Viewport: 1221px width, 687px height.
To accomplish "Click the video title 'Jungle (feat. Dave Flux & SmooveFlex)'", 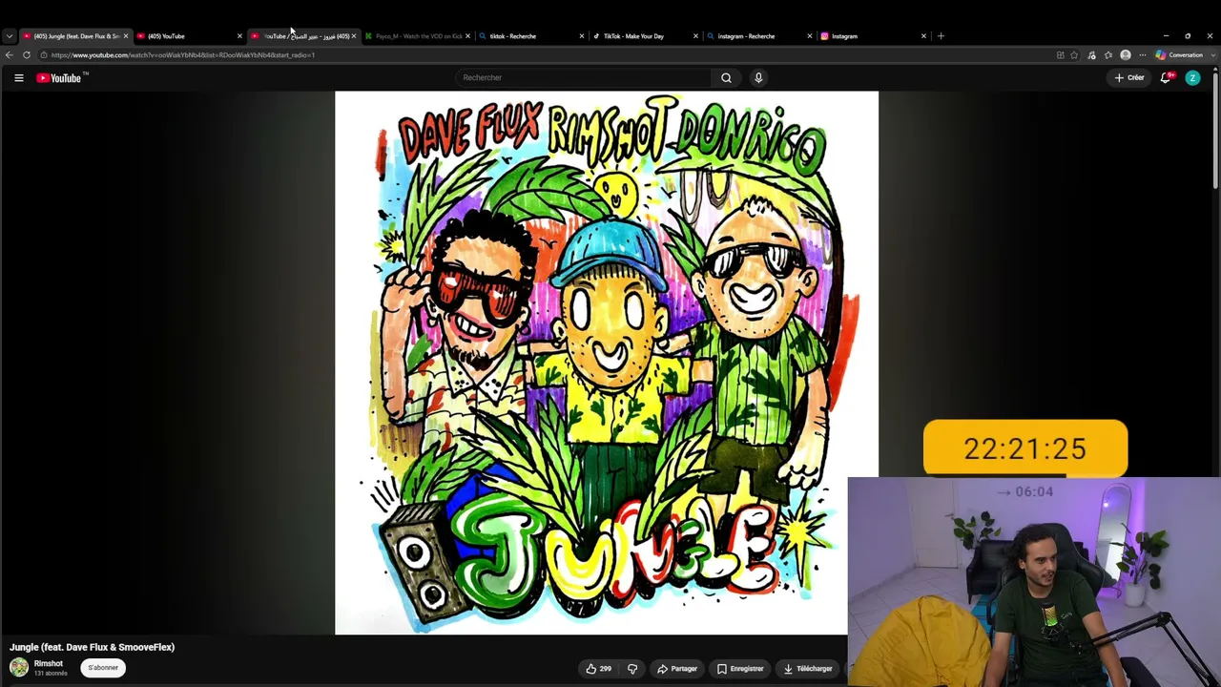I will [x=93, y=647].
